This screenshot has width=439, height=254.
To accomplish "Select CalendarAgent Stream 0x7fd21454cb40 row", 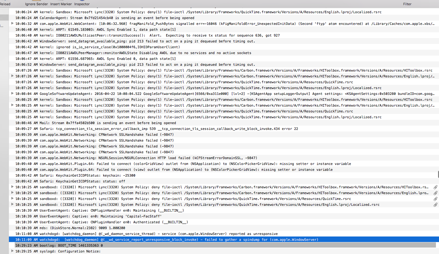I will [224, 18].
